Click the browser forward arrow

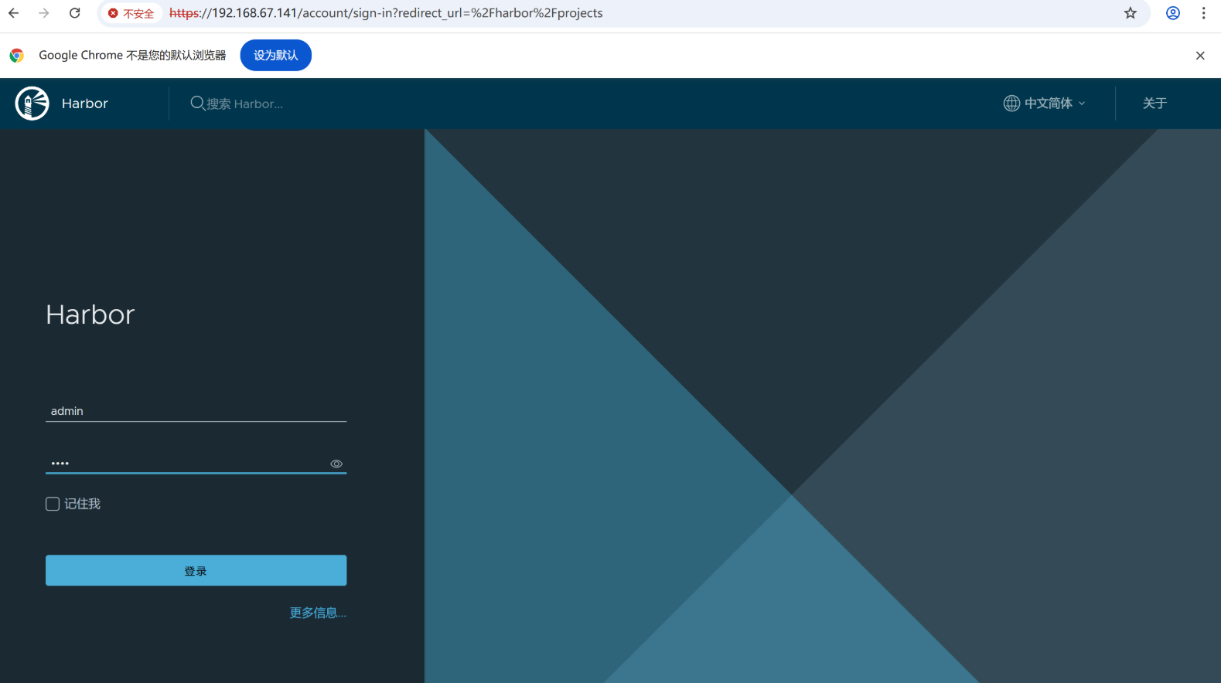coord(44,13)
